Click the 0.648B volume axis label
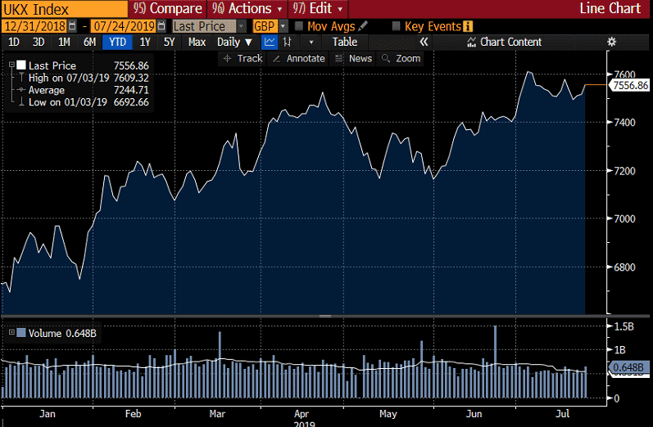The image size is (653, 427). click(629, 367)
